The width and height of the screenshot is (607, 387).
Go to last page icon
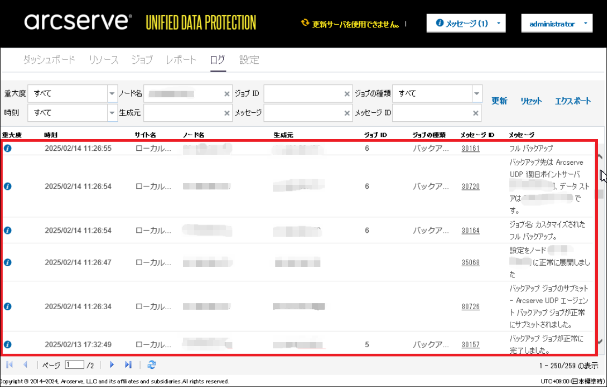[128, 364]
